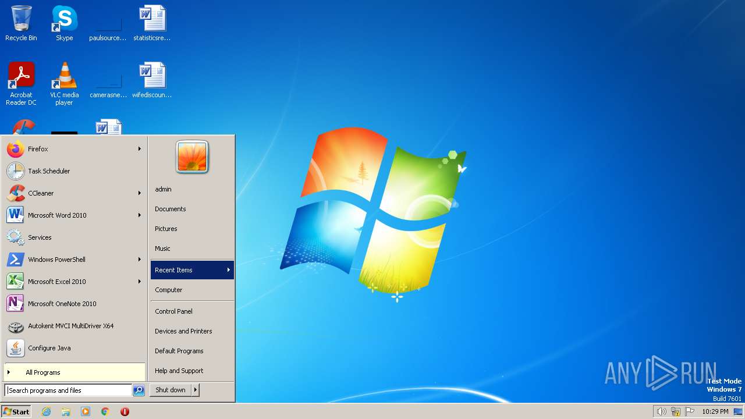Viewport: 745px width, 419px height.
Task: Click the taskbar clock showing 10:29 PM
Action: (x=715, y=411)
